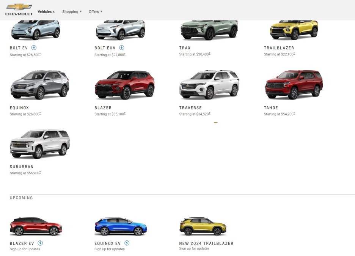Click the Suburban 'Starting at $56,900' price

[25, 173]
